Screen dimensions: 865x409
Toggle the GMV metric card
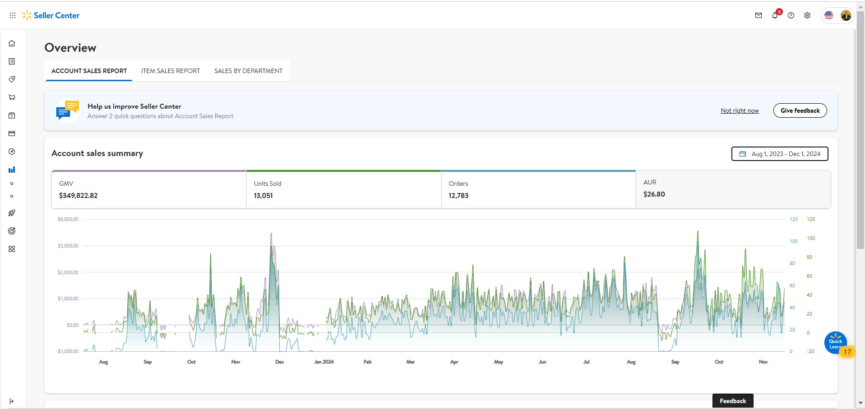[x=149, y=189]
